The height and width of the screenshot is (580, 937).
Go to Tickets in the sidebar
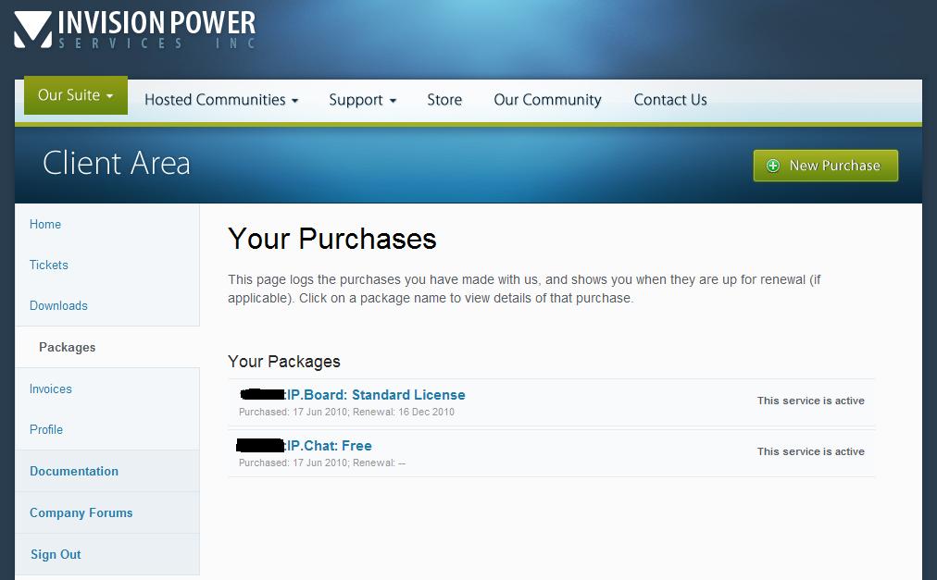[x=49, y=265]
